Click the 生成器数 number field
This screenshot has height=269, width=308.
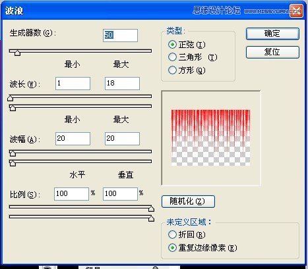point(120,36)
